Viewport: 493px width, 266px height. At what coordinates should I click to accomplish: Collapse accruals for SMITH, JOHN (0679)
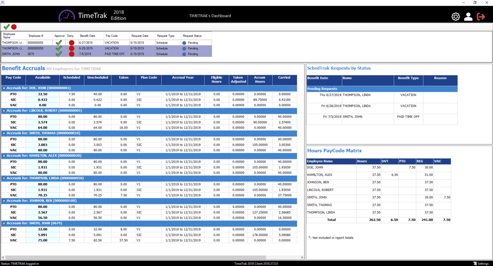point(4,223)
